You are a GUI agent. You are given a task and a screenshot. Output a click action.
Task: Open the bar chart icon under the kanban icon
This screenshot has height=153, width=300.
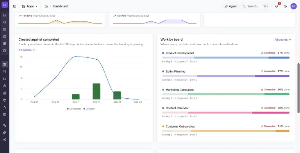click(x=5, y=78)
